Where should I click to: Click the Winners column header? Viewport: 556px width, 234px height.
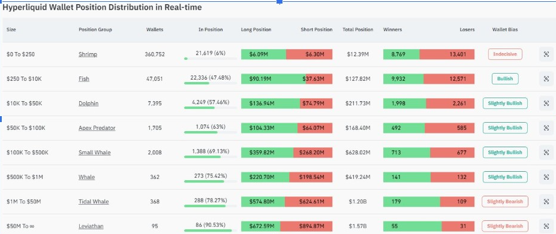point(392,30)
